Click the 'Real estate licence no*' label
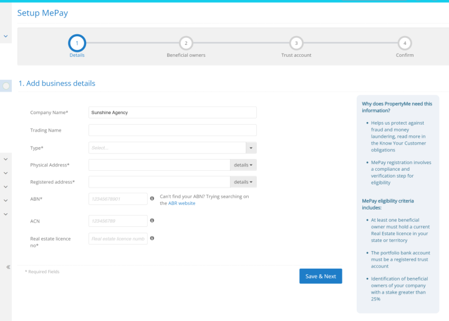449x321 pixels. click(x=51, y=242)
